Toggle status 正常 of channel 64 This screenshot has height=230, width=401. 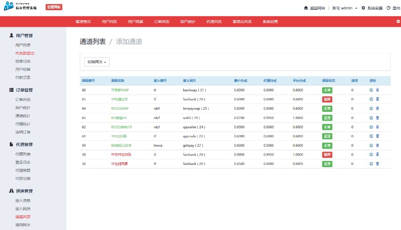327,108
